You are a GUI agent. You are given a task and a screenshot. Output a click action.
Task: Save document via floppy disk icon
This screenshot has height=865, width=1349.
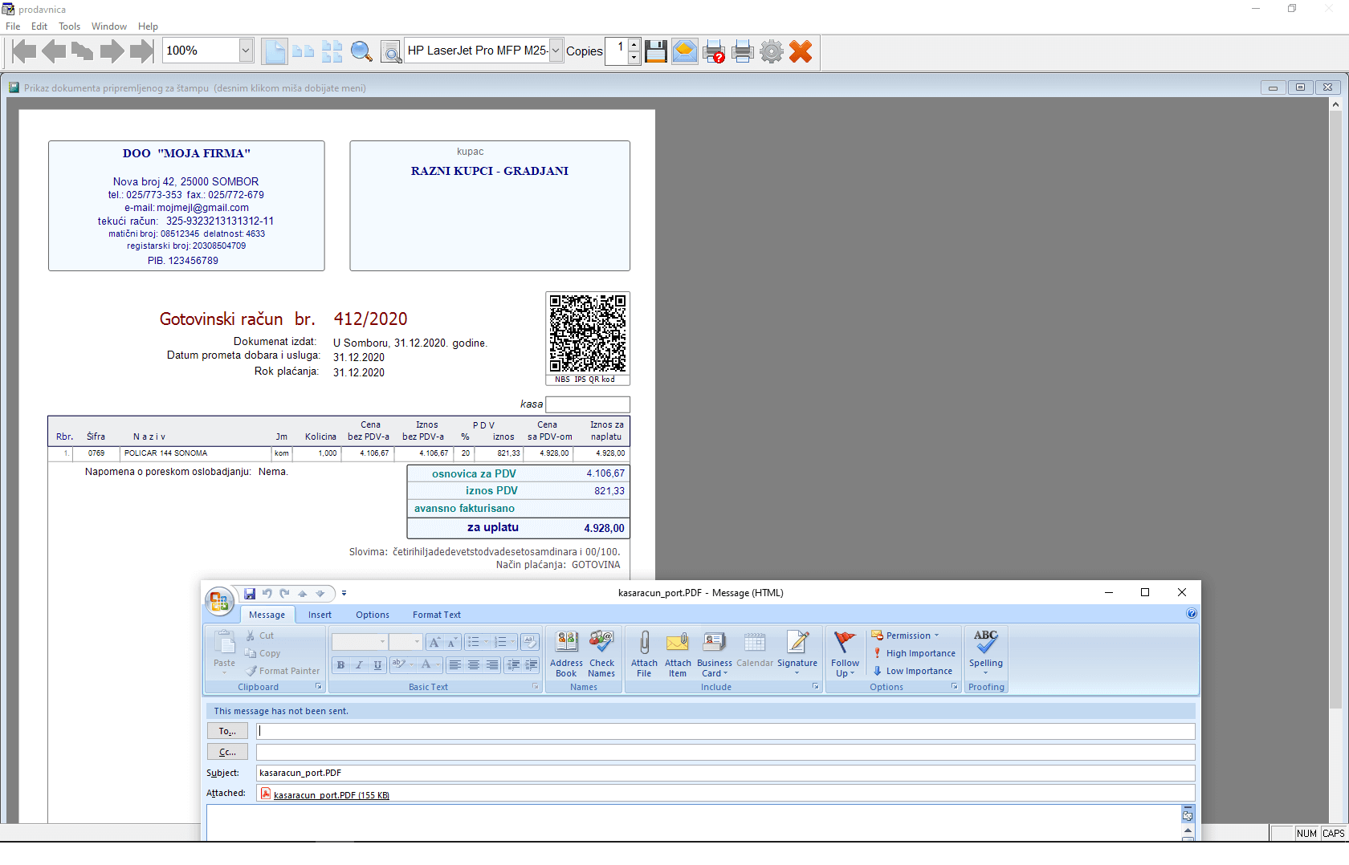pyautogui.click(x=655, y=51)
